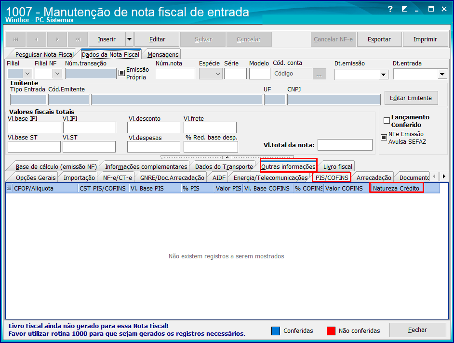Click the Vl.frete field
454x343 pixels.
pos(210,127)
